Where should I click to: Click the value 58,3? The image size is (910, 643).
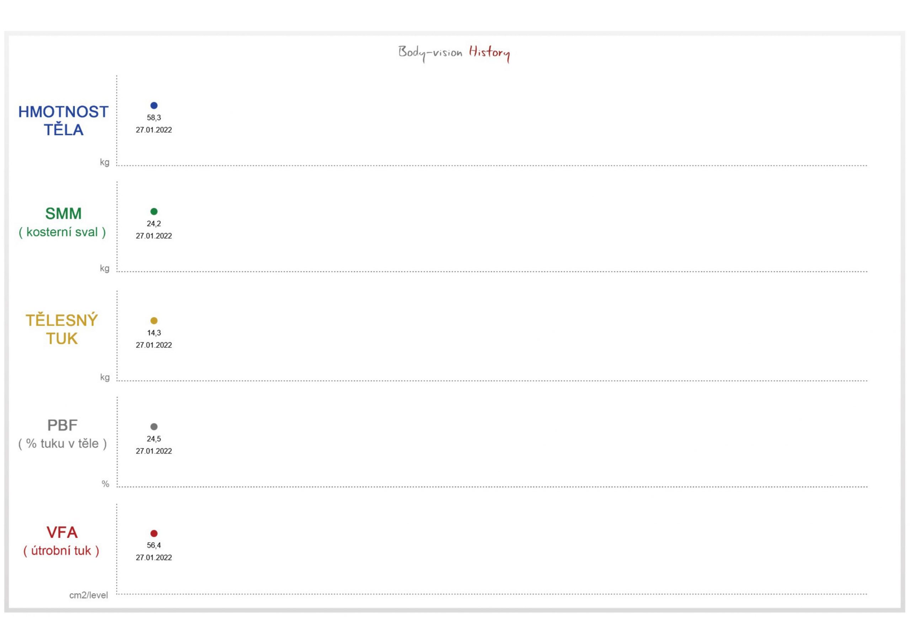(x=154, y=118)
